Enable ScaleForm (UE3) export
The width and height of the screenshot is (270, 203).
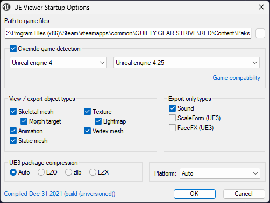172,118
